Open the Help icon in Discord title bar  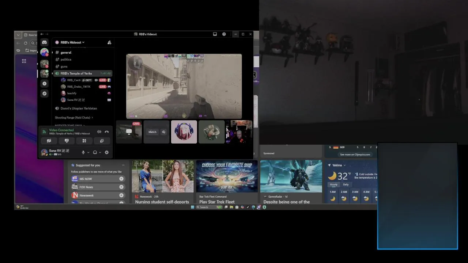click(x=224, y=34)
